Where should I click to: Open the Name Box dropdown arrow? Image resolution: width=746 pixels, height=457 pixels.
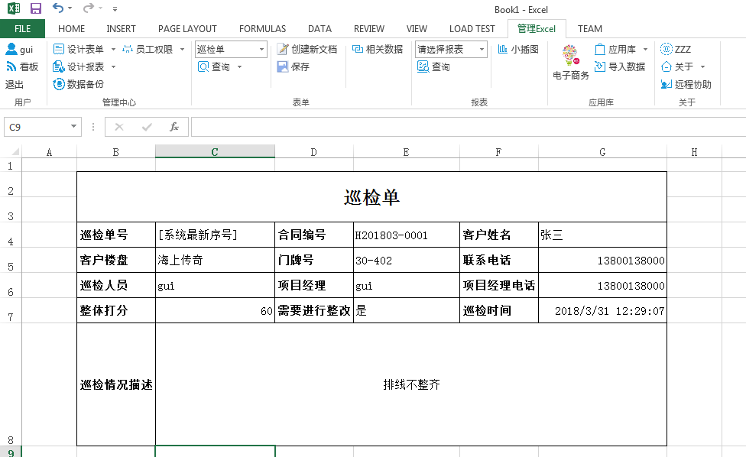pos(73,127)
